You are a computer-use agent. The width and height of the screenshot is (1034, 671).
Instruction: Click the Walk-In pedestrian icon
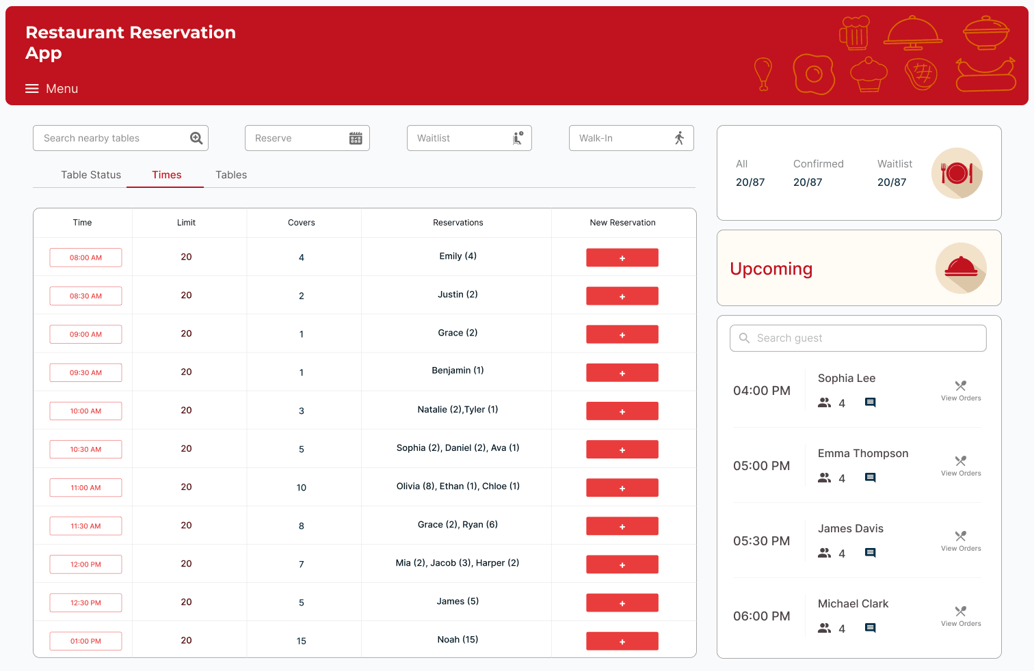click(x=678, y=137)
